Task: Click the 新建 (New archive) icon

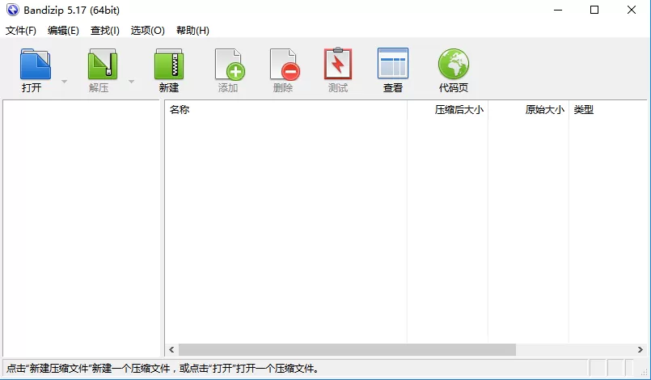Action: tap(169, 64)
